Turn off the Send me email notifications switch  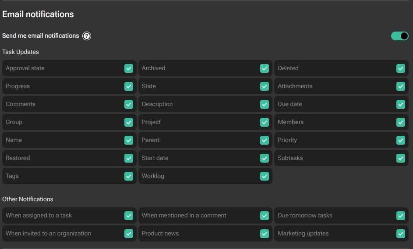[x=399, y=36]
